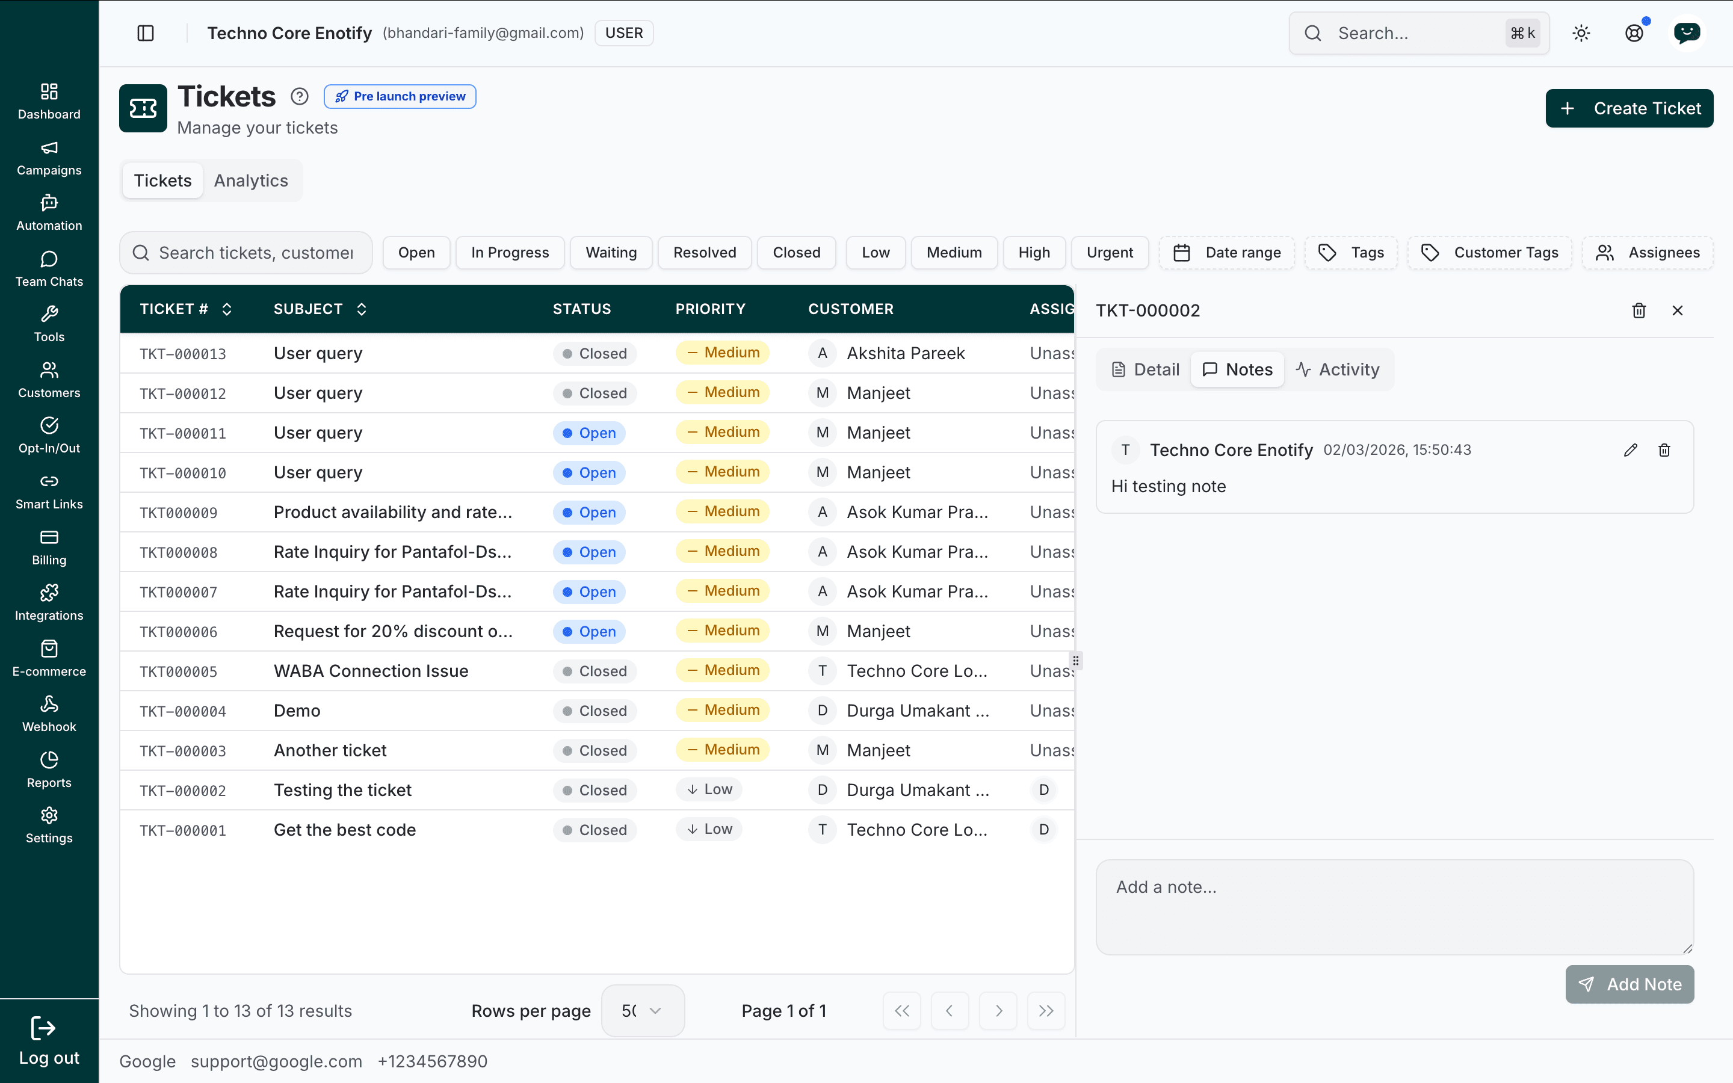Open the Tools section

(49, 324)
